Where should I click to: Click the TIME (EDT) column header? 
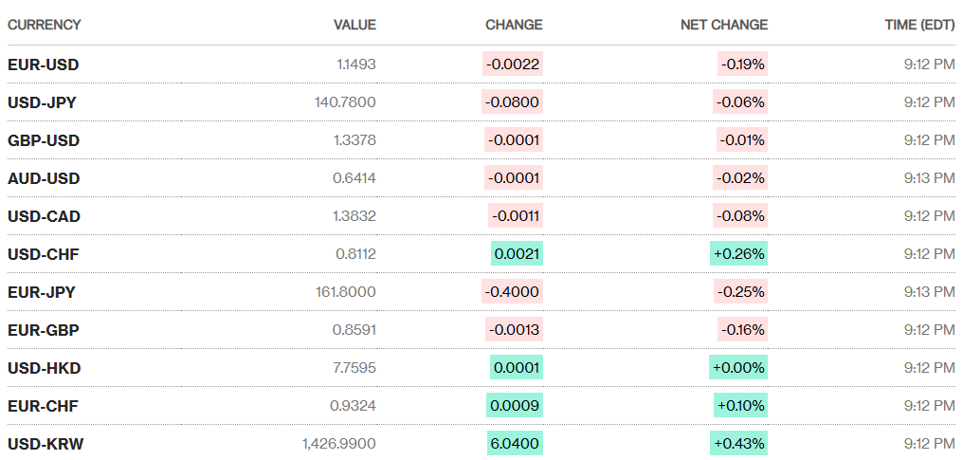(x=919, y=25)
